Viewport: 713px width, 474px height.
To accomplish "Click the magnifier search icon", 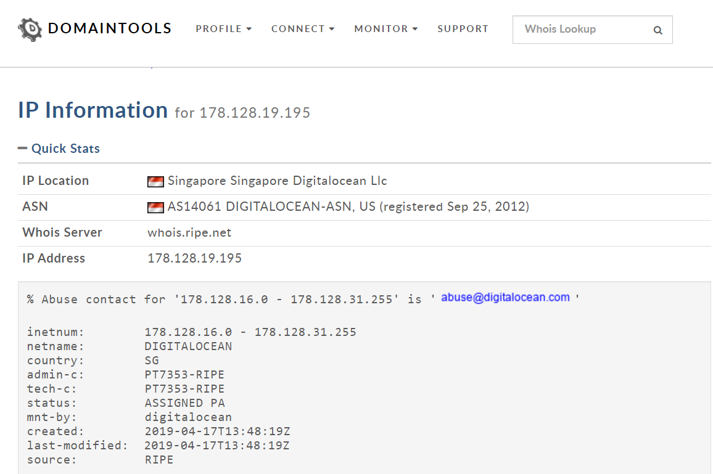I will 657,30.
